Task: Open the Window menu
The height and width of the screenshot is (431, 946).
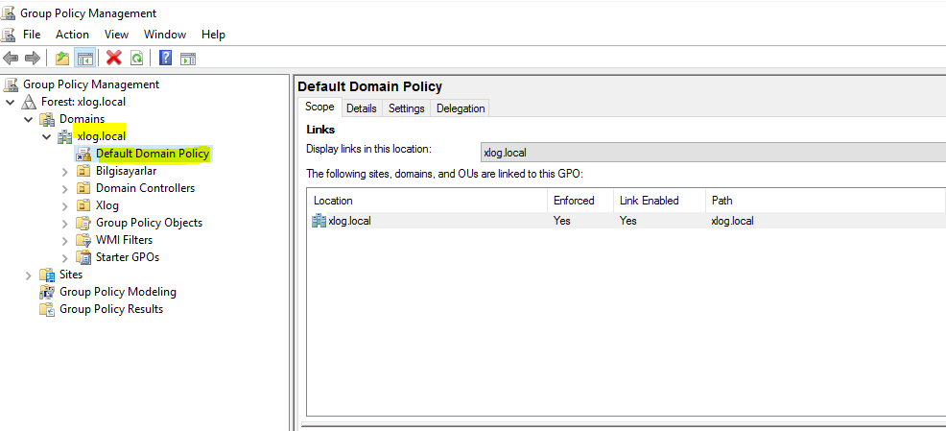Action: (165, 35)
